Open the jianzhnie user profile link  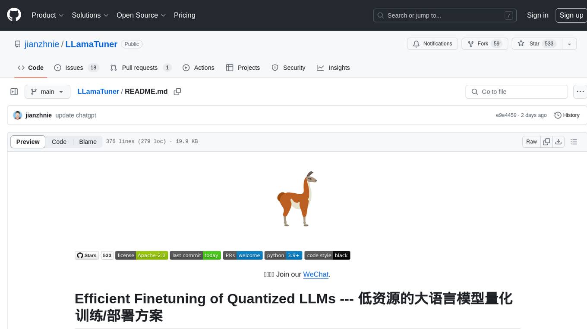[x=42, y=44]
